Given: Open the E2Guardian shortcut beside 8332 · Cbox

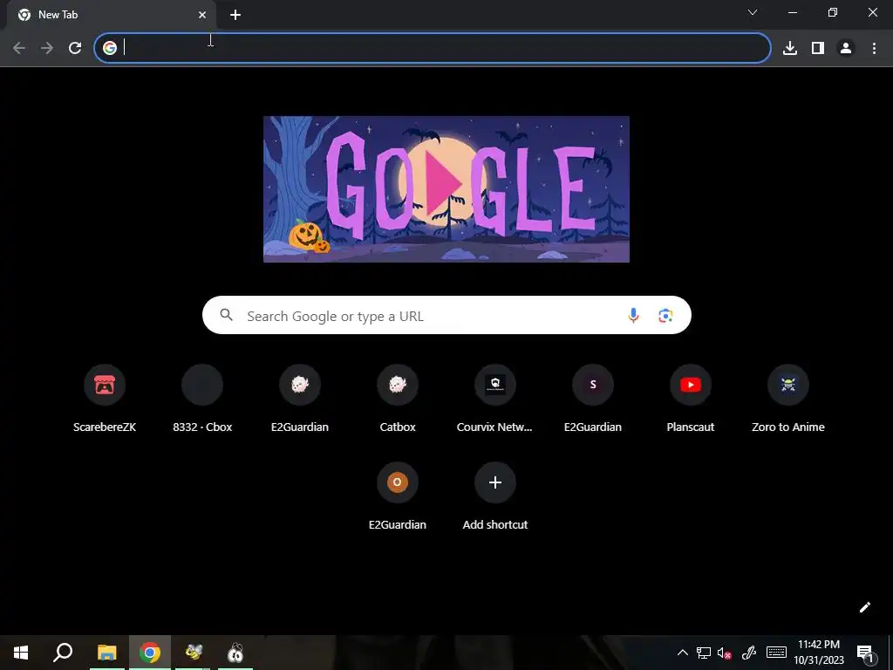Looking at the screenshot, I should (300, 400).
